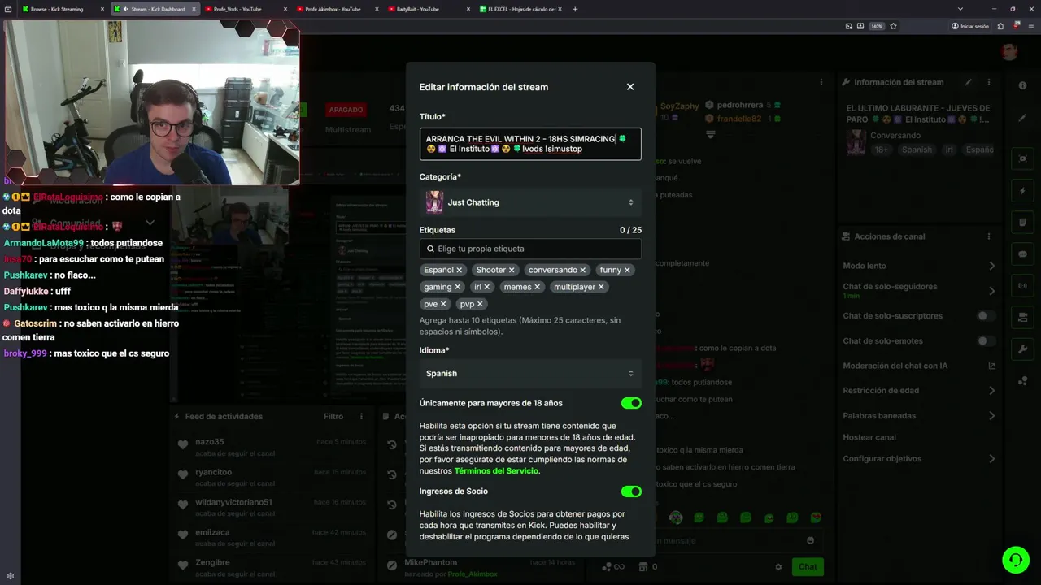Screen dimensions: 1041x585
Task: Toggle the Ingresos de Socio switch
Action: (631, 492)
